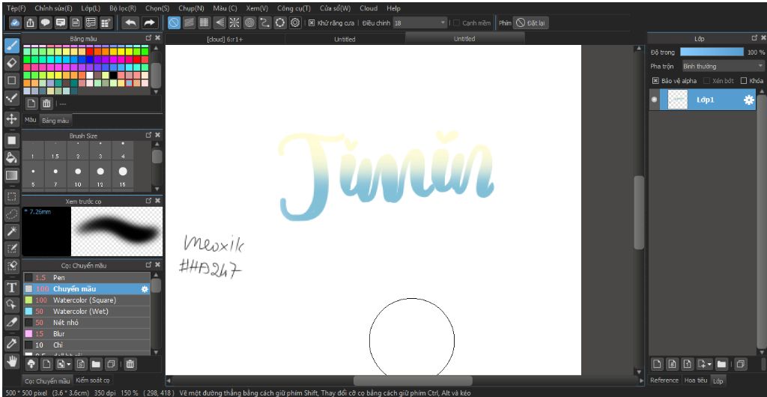Toggle Bảo vệ alpha checkbox
This screenshot has width=767, height=397.
pos(655,81)
